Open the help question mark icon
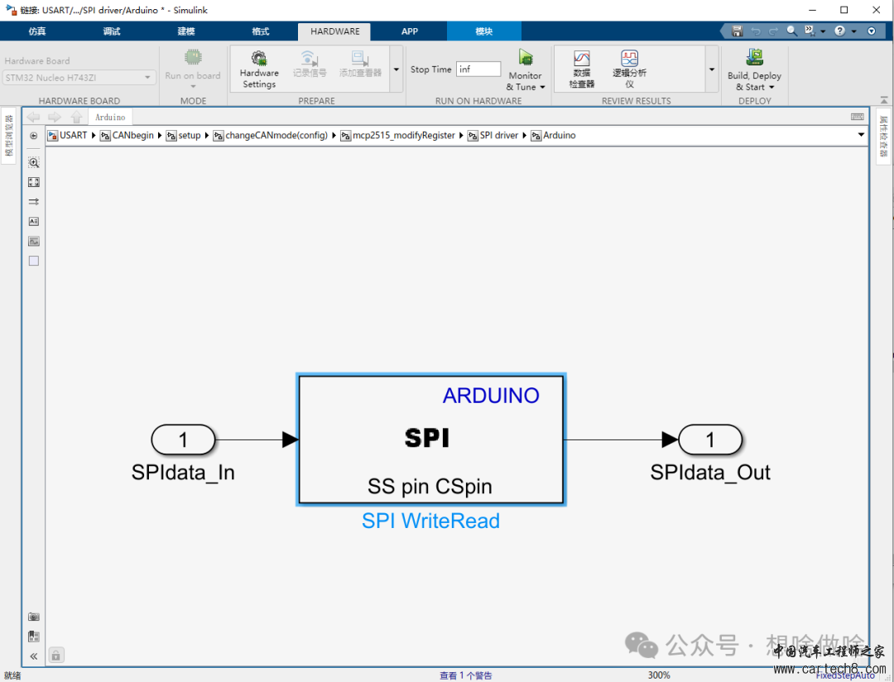The width and height of the screenshot is (894, 682). point(840,31)
